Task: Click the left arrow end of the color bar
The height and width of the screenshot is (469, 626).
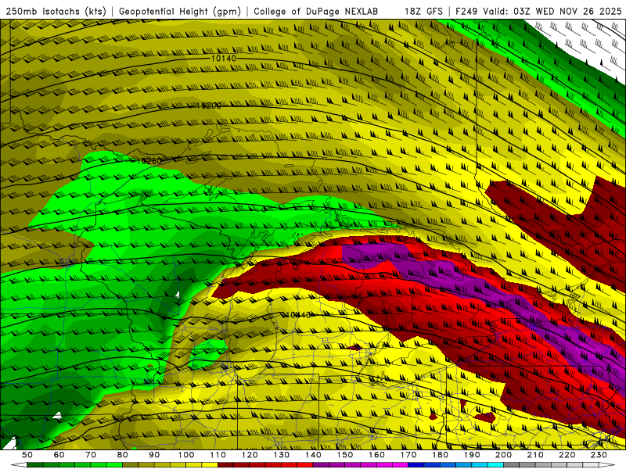Action: pyautogui.click(x=19, y=465)
